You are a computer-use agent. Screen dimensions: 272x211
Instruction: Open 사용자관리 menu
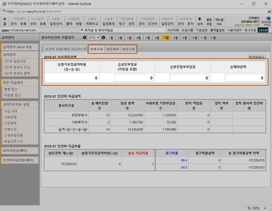point(235,30)
